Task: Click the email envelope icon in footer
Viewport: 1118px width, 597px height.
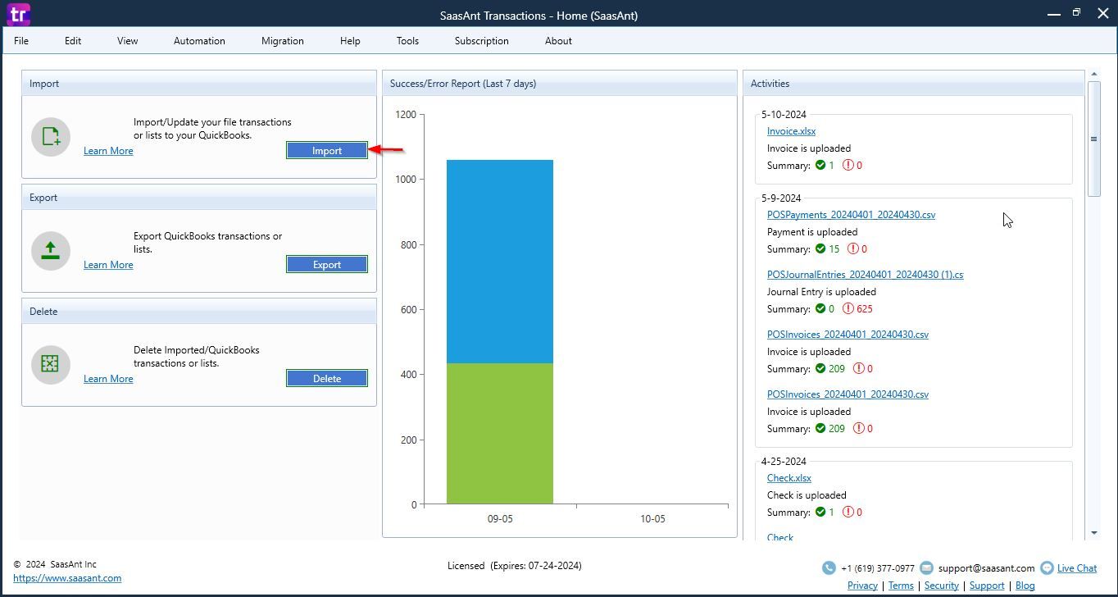Action: click(x=926, y=567)
